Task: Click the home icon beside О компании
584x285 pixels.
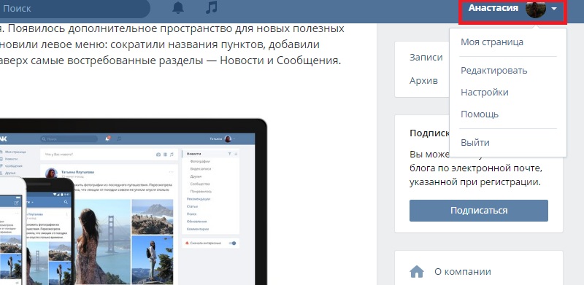Action: 416,272
